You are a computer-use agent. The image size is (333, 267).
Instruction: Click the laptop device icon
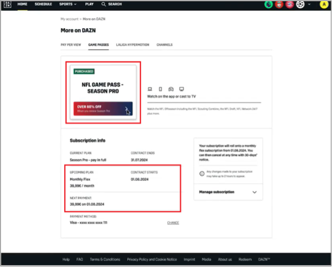(150, 89)
